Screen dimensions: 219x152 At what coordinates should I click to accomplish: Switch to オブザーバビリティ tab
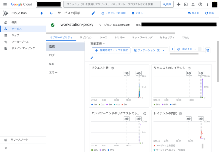tap(61, 37)
